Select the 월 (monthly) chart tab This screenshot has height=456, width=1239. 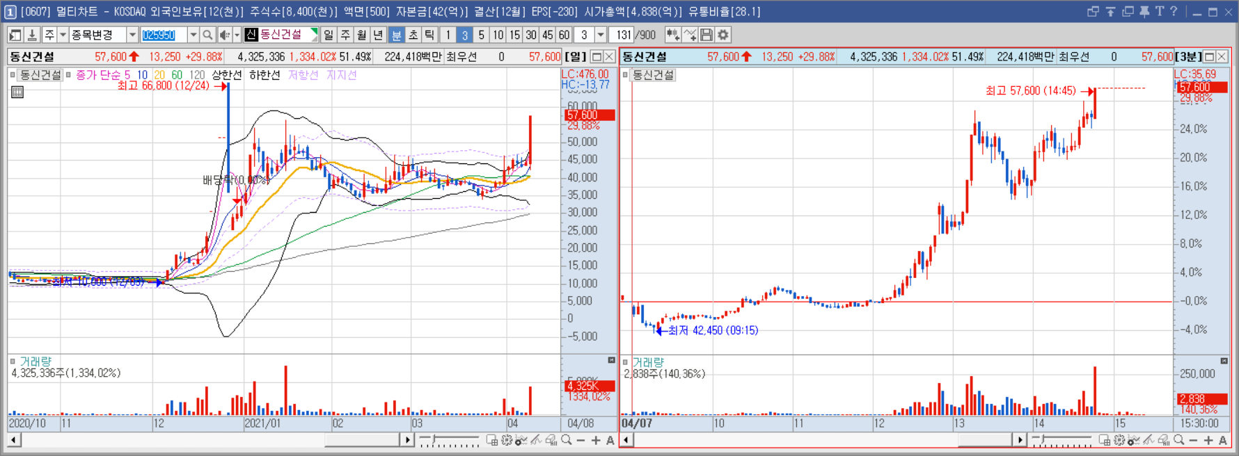(362, 35)
